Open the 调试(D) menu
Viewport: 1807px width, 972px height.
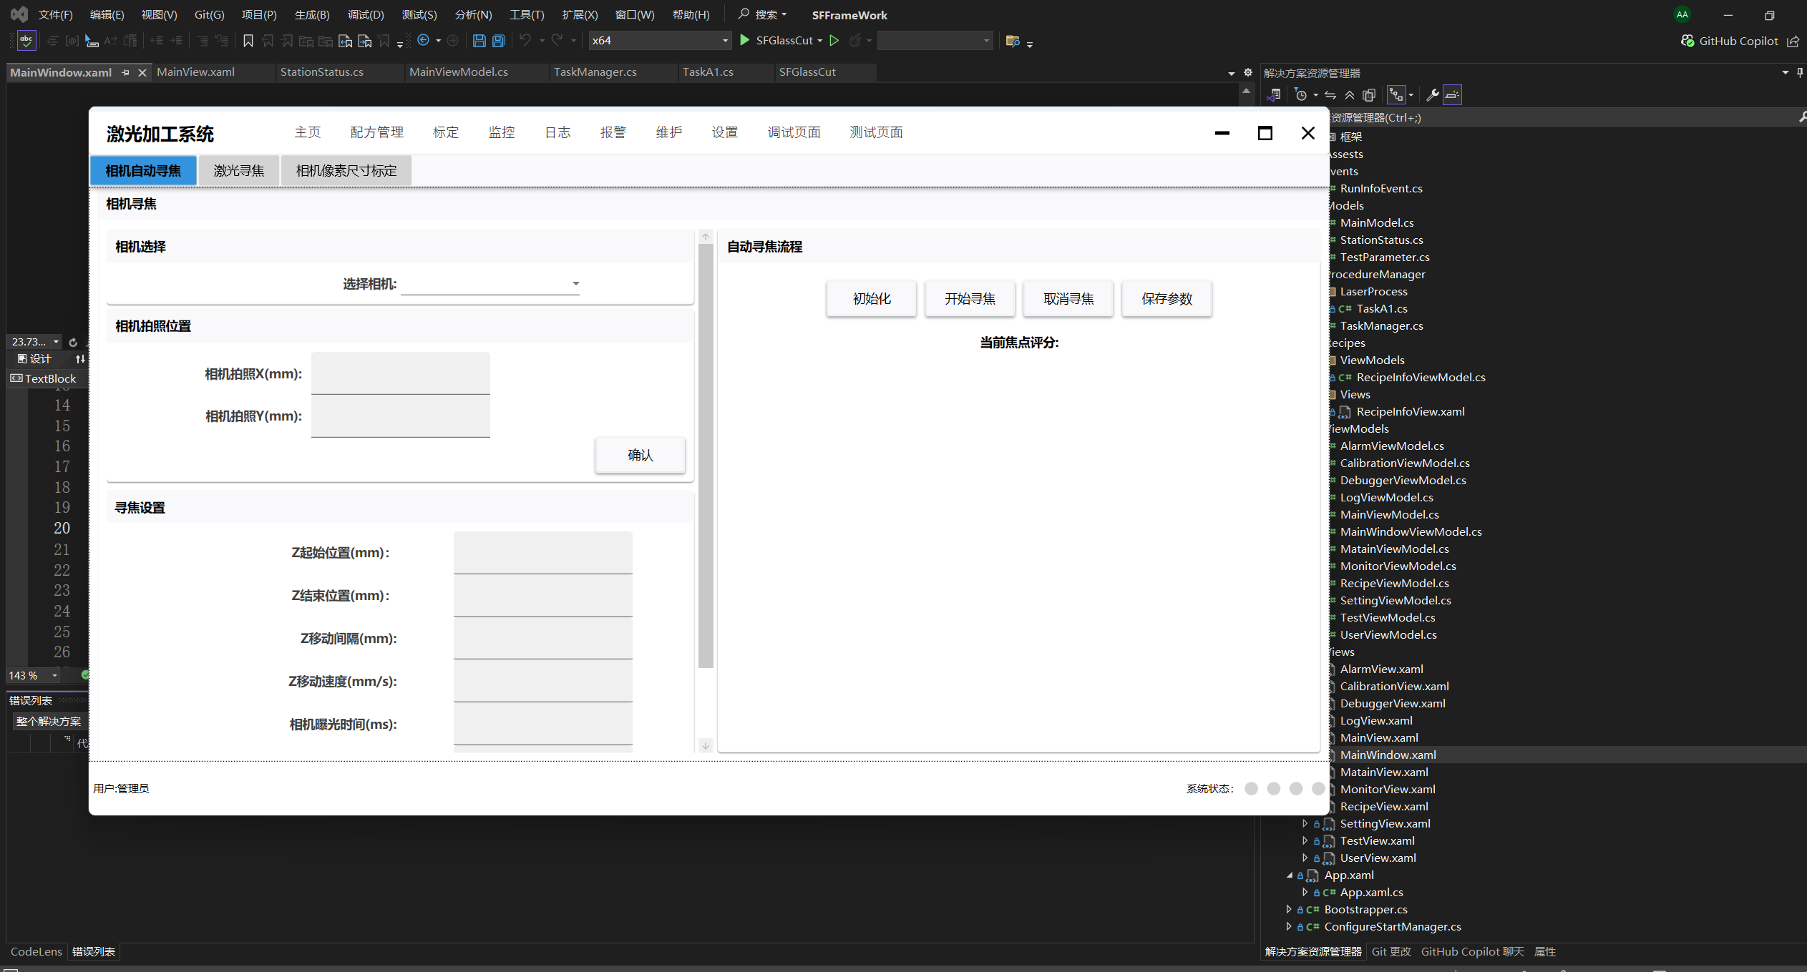click(x=365, y=14)
